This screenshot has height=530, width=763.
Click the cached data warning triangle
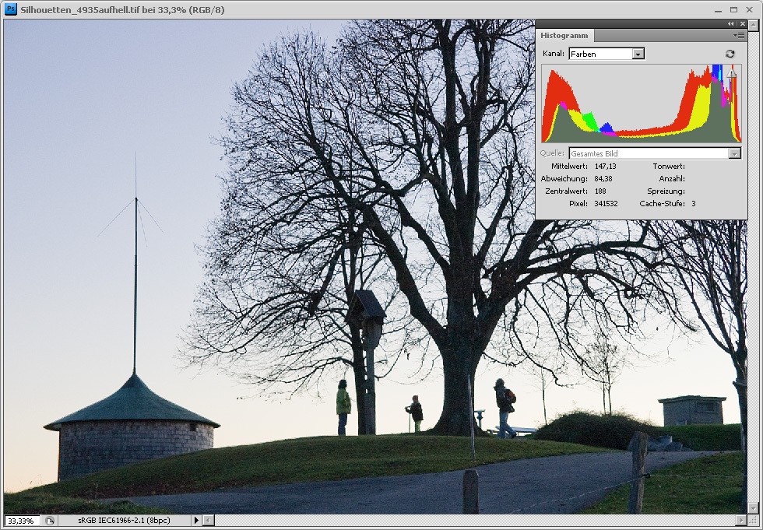[732, 73]
